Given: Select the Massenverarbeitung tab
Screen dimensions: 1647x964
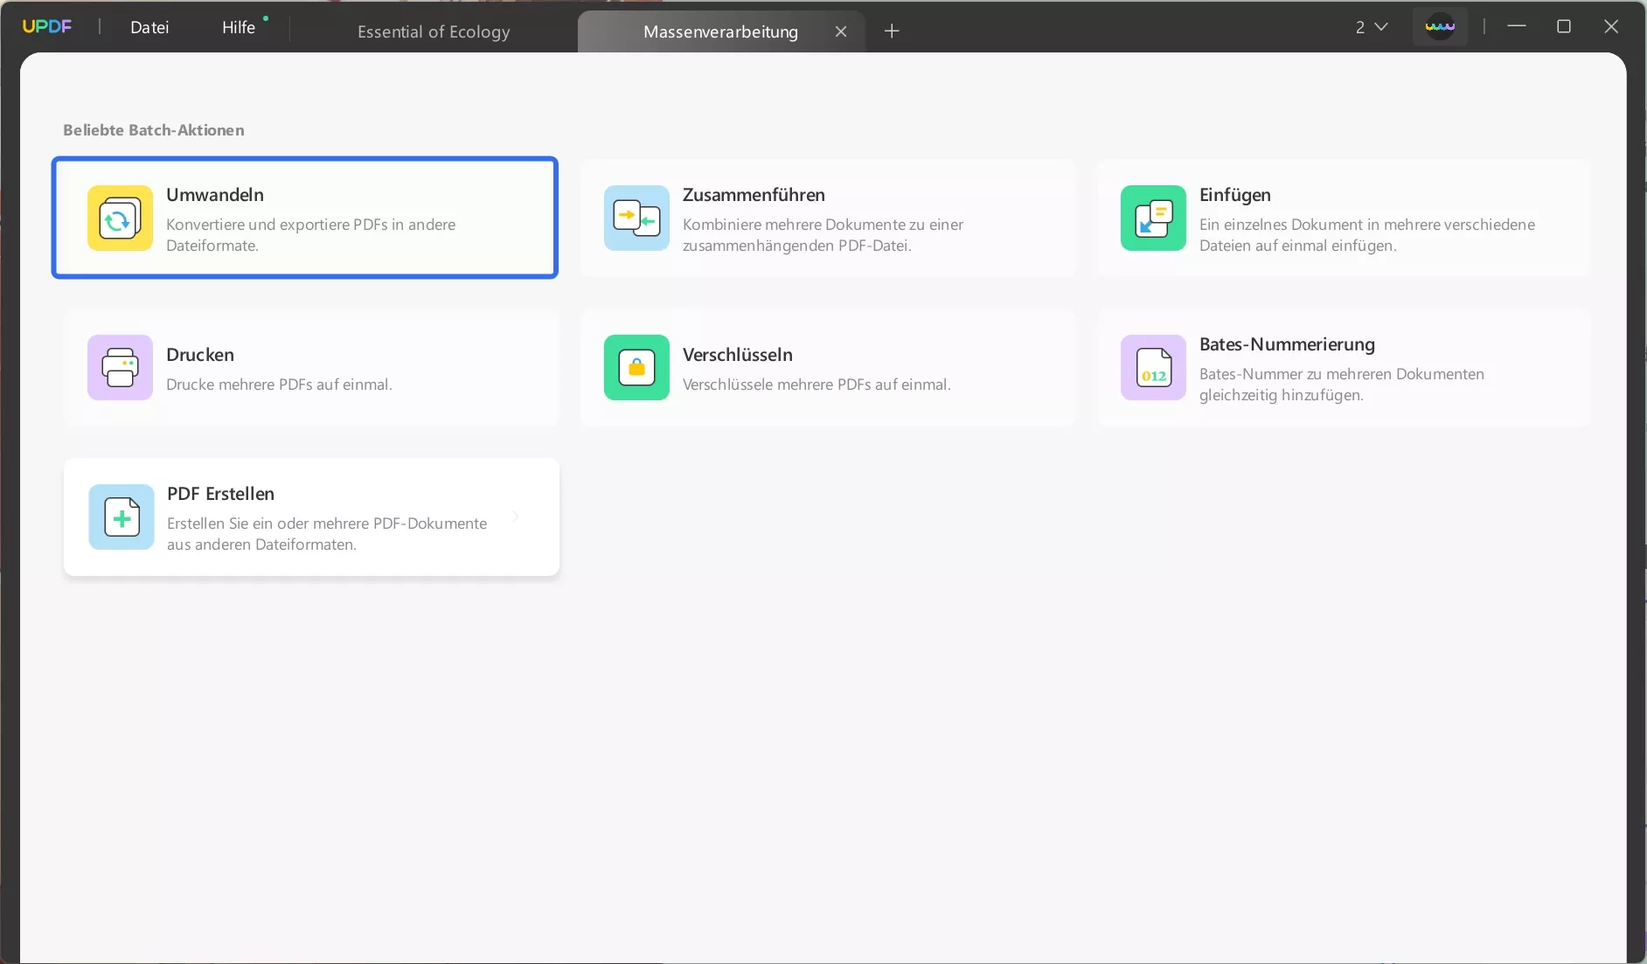Looking at the screenshot, I should coord(720,31).
